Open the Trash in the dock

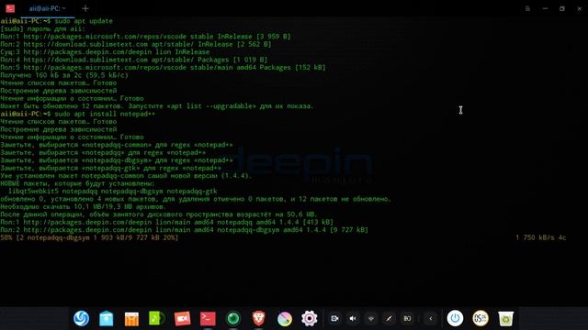pyautogui.click(x=506, y=319)
